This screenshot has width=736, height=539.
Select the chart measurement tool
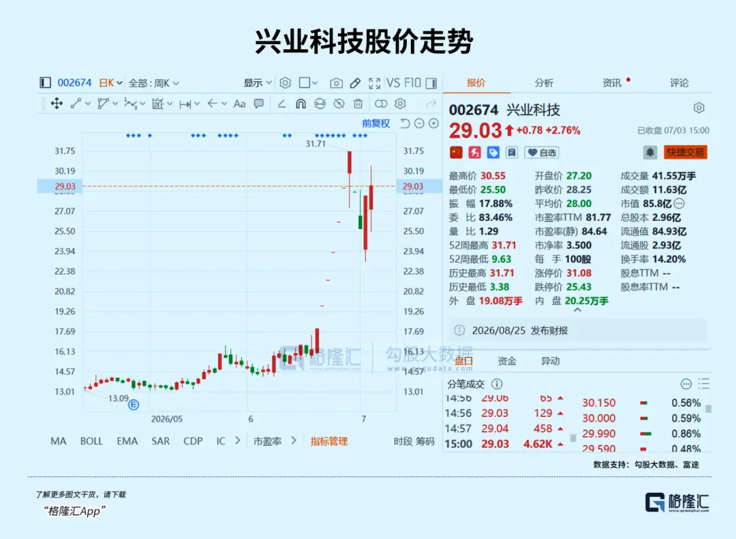tap(157, 104)
